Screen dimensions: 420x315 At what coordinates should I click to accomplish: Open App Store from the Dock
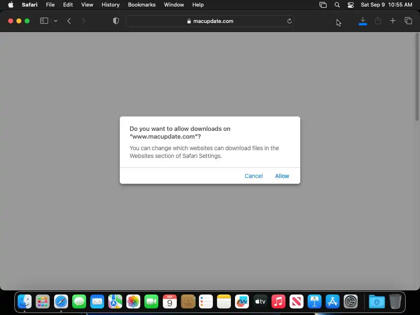coord(332,301)
